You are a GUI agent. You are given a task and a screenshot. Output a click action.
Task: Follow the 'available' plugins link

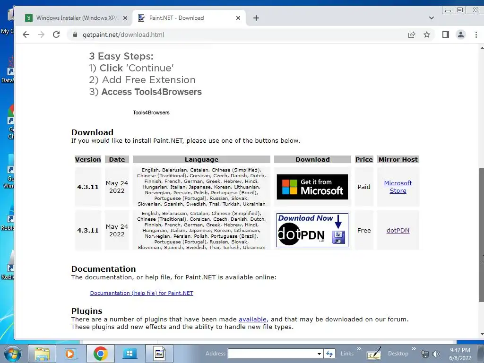(252, 319)
